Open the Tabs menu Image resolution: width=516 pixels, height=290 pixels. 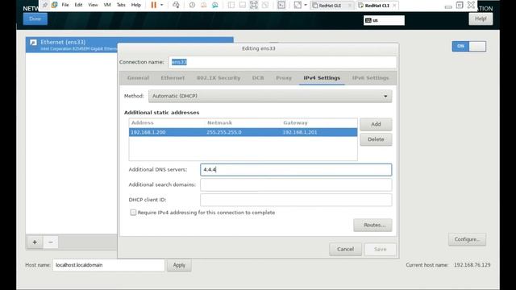pos(121,5)
